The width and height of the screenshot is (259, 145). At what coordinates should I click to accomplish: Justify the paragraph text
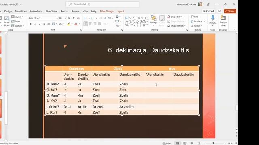pos(100,24)
